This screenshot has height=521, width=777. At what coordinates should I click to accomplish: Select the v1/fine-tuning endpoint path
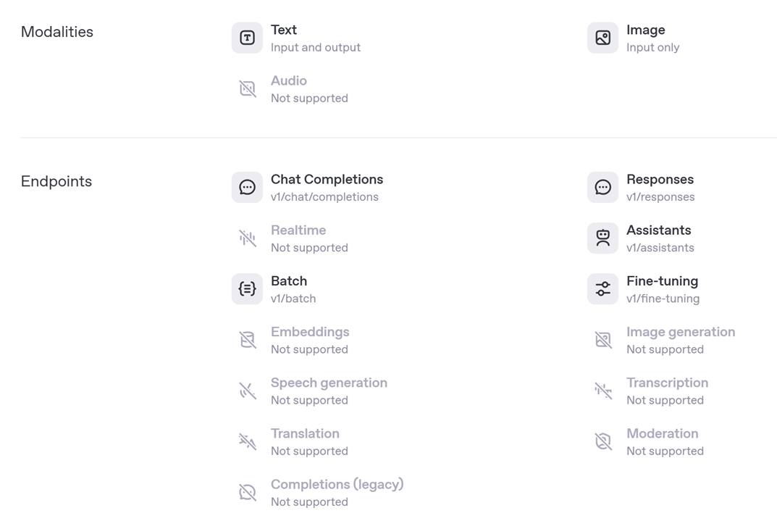coord(663,299)
